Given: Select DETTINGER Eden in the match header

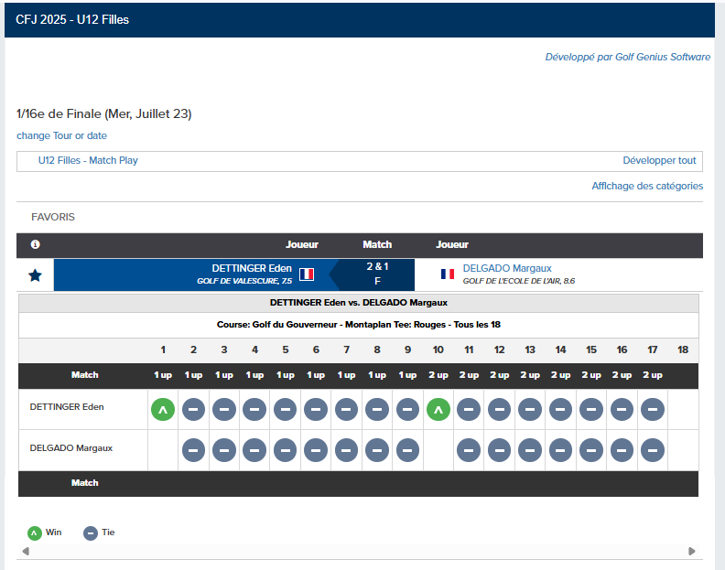Looking at the screenshot, I should pyautogui.click(x=252, y=268).
